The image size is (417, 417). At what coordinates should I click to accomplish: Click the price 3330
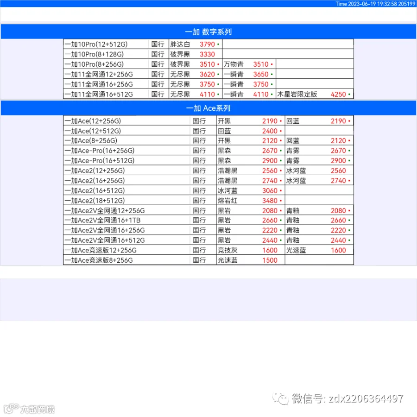207,54
